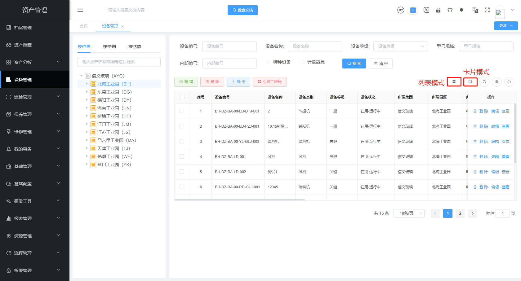Open the notifications bell
521x281 pixels.
coord(461,10)
